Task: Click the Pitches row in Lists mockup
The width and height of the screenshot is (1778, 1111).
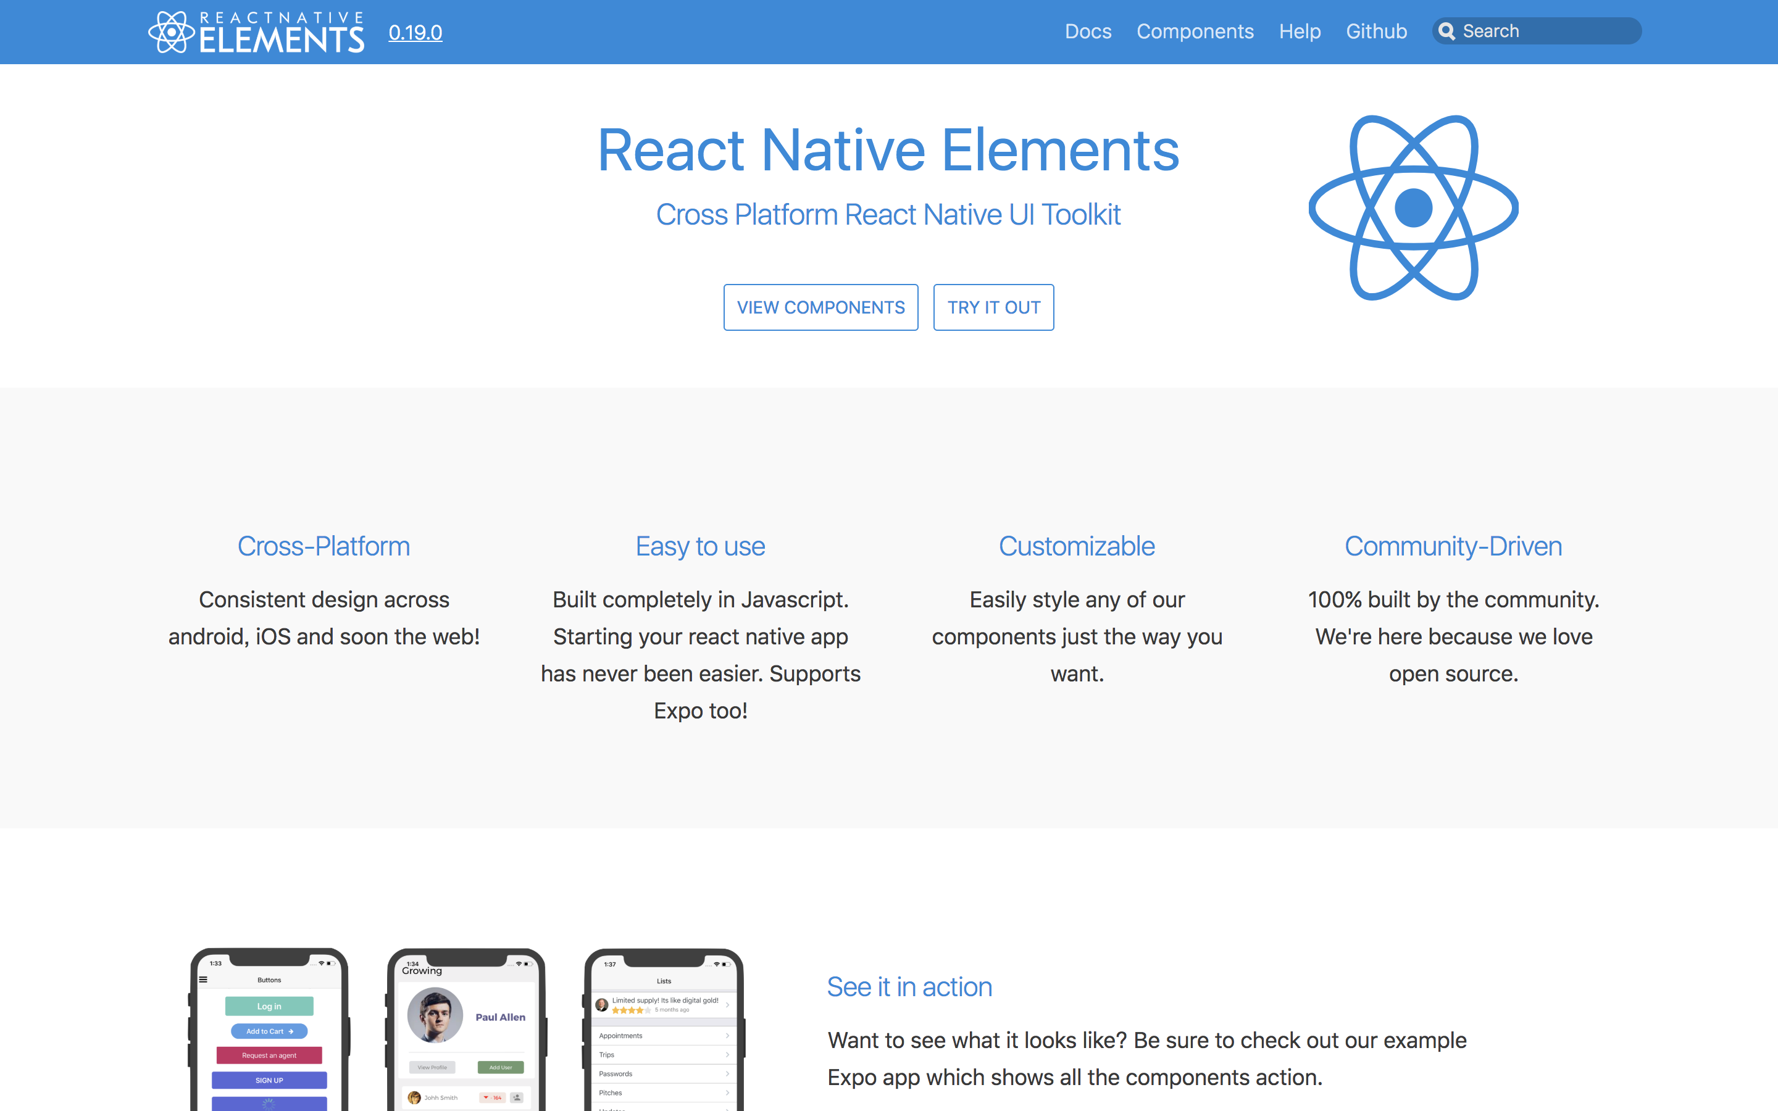Action: coord(664,1092)
